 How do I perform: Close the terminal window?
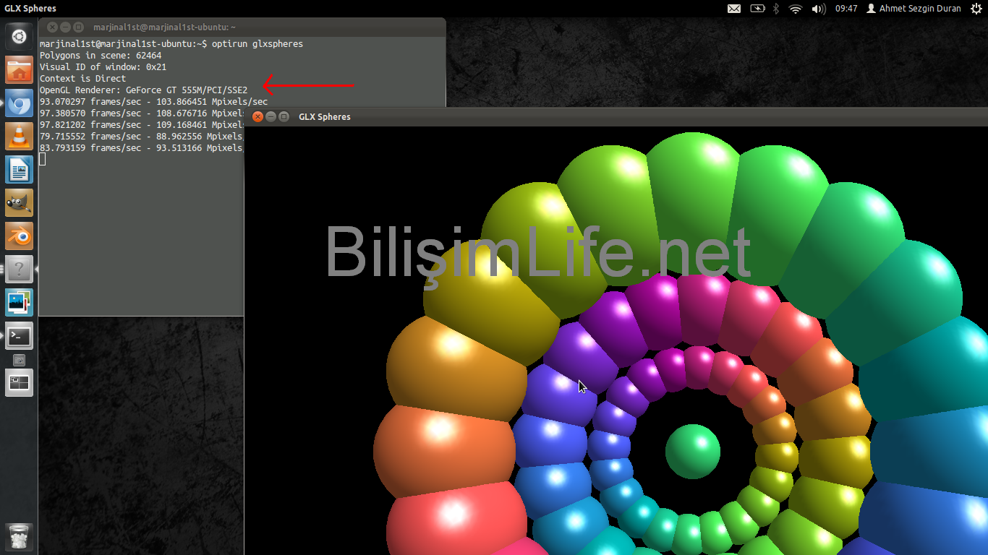pyautogui.click(x=53, y=27)
